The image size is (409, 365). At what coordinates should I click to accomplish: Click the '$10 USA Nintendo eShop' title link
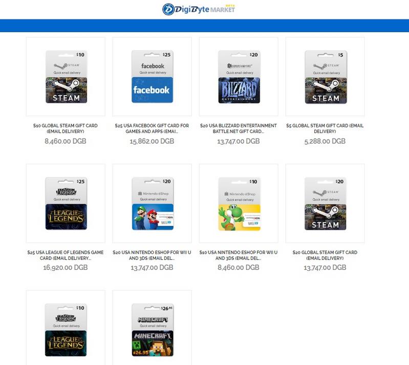coord(239,255)
